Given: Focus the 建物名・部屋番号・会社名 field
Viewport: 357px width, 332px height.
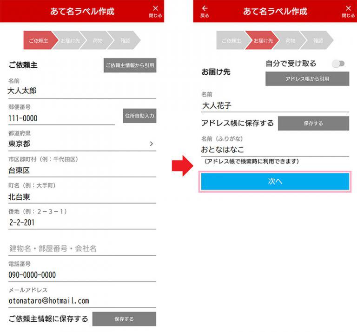Looking at the screenshot, I should pyautogui.click(x=82, y=248).
